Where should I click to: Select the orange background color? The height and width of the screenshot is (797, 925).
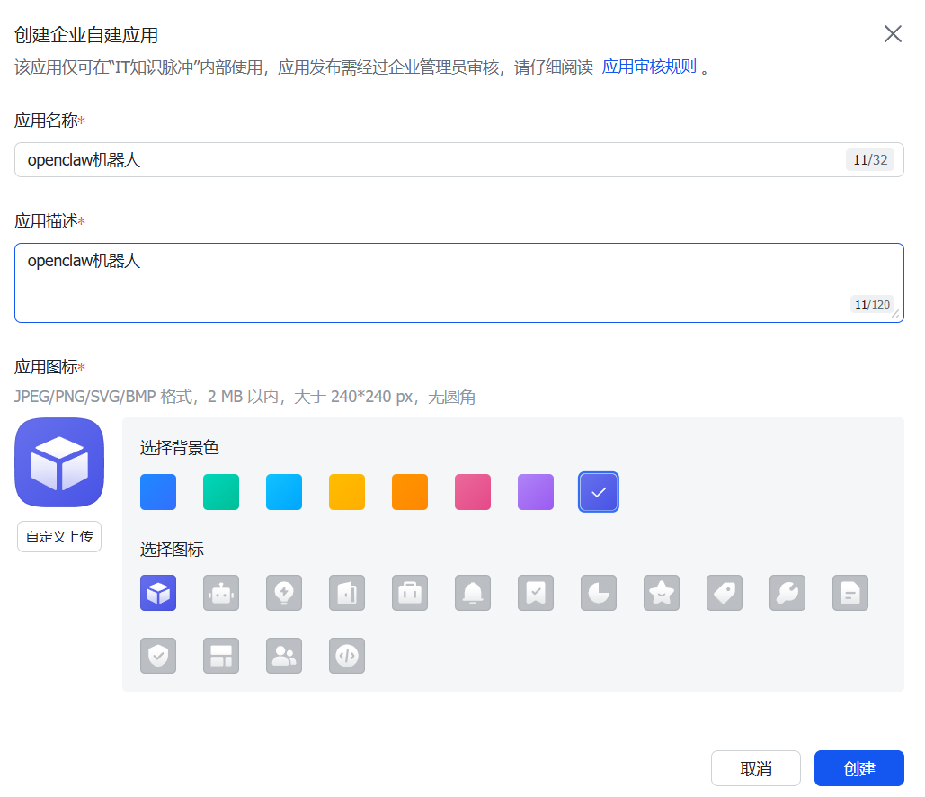click(x=409, y=491)
